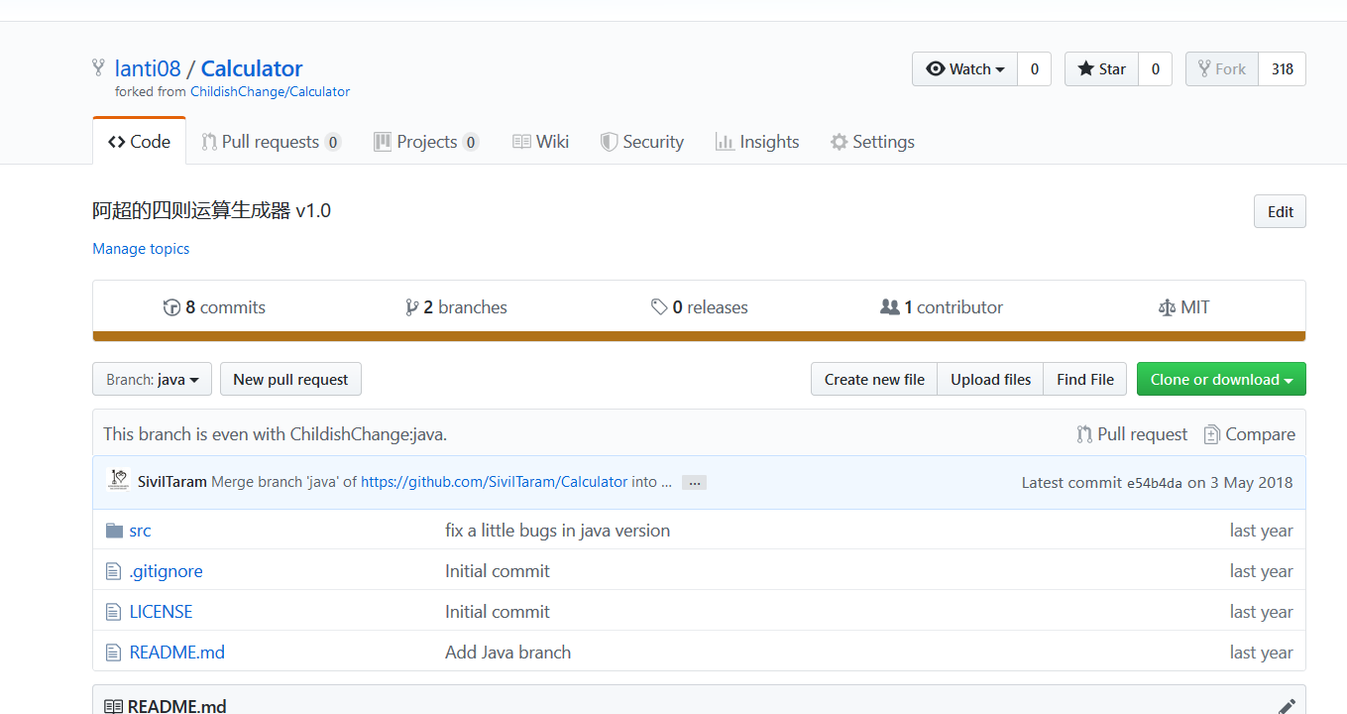
Task: Open the github.com/SivilTaram/Calculator URL link
Action: pyautogui.click(x=494, y=482)
